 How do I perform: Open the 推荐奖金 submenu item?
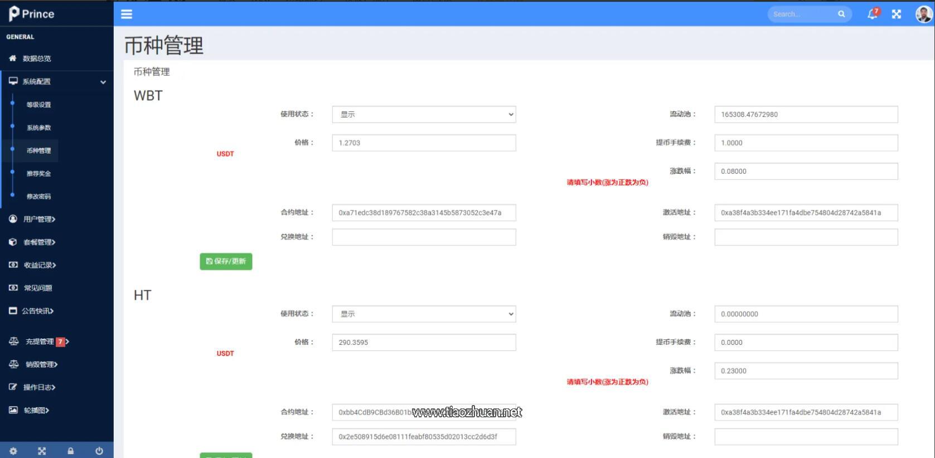tap(38, 173)
